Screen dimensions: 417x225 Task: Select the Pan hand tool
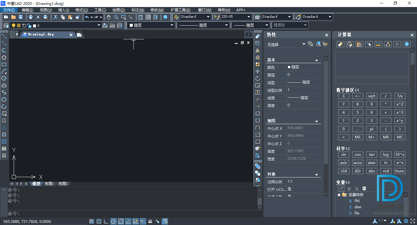[109, 17]
